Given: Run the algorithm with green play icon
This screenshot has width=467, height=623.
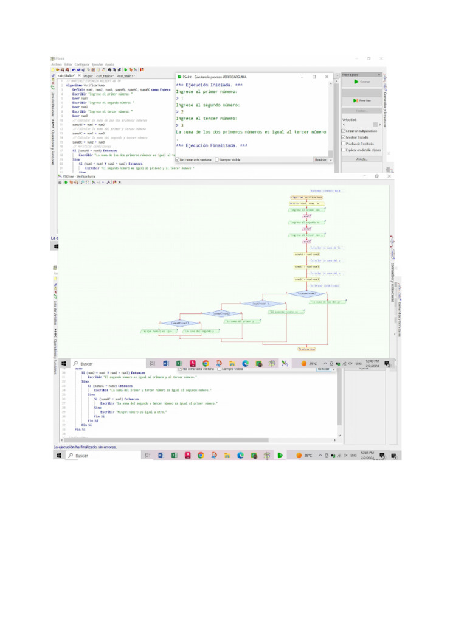Looking at the screenshot, I should pyautogui.click(x=125, y=70).
